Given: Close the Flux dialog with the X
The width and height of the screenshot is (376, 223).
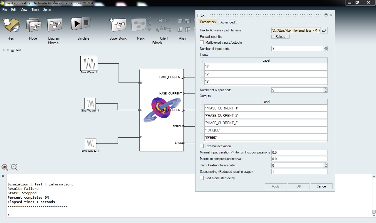Looking at the screenshot, I should pyautogui.click(x=331, y=15).
